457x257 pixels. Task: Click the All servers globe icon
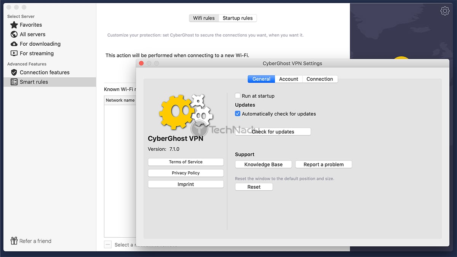coord(14,34)
